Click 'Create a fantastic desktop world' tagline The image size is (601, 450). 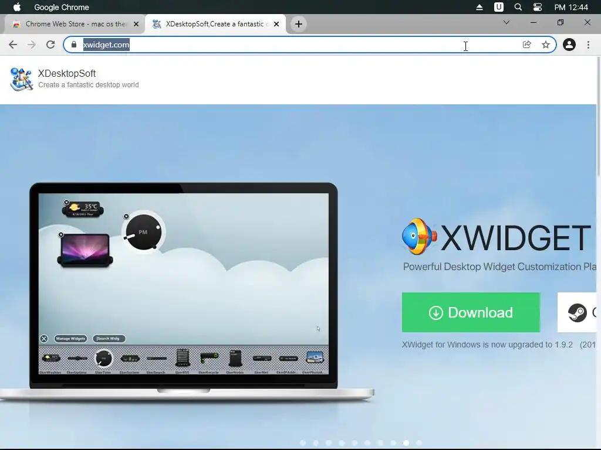click(x=89, y=85)
